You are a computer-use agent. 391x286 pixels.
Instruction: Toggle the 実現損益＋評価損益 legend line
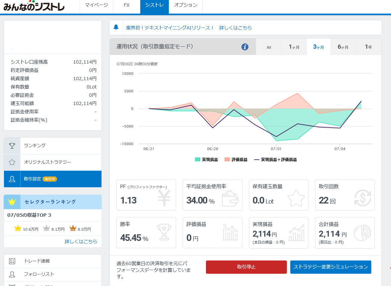coord(275,159)
